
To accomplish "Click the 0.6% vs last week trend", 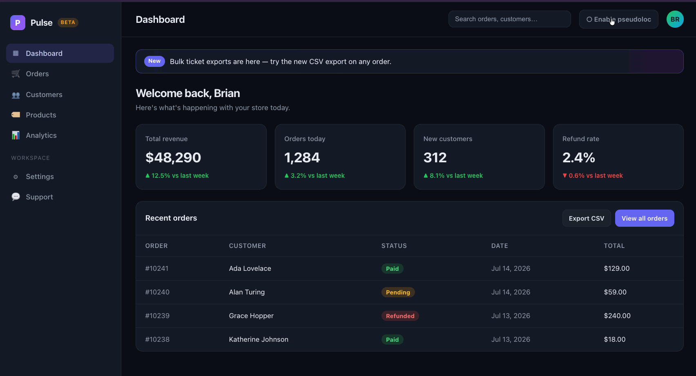I will 593,176.
